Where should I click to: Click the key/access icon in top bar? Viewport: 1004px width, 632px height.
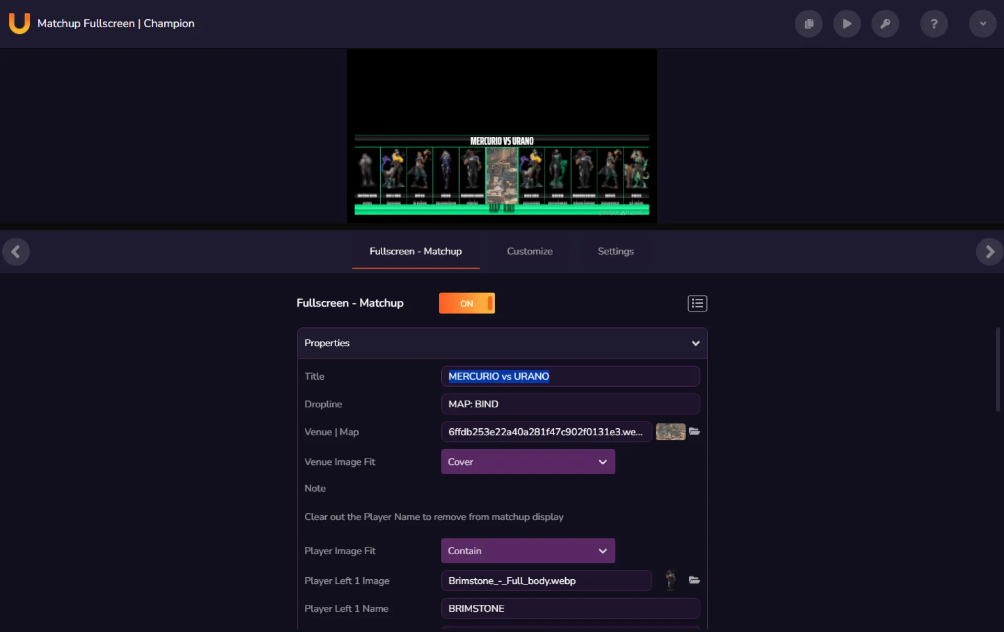point(885,24)
